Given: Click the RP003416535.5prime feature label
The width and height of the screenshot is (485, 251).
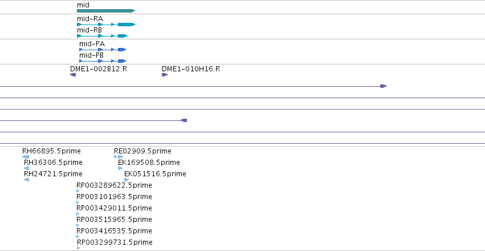Looking at the screenshot, I should point(114,231).
